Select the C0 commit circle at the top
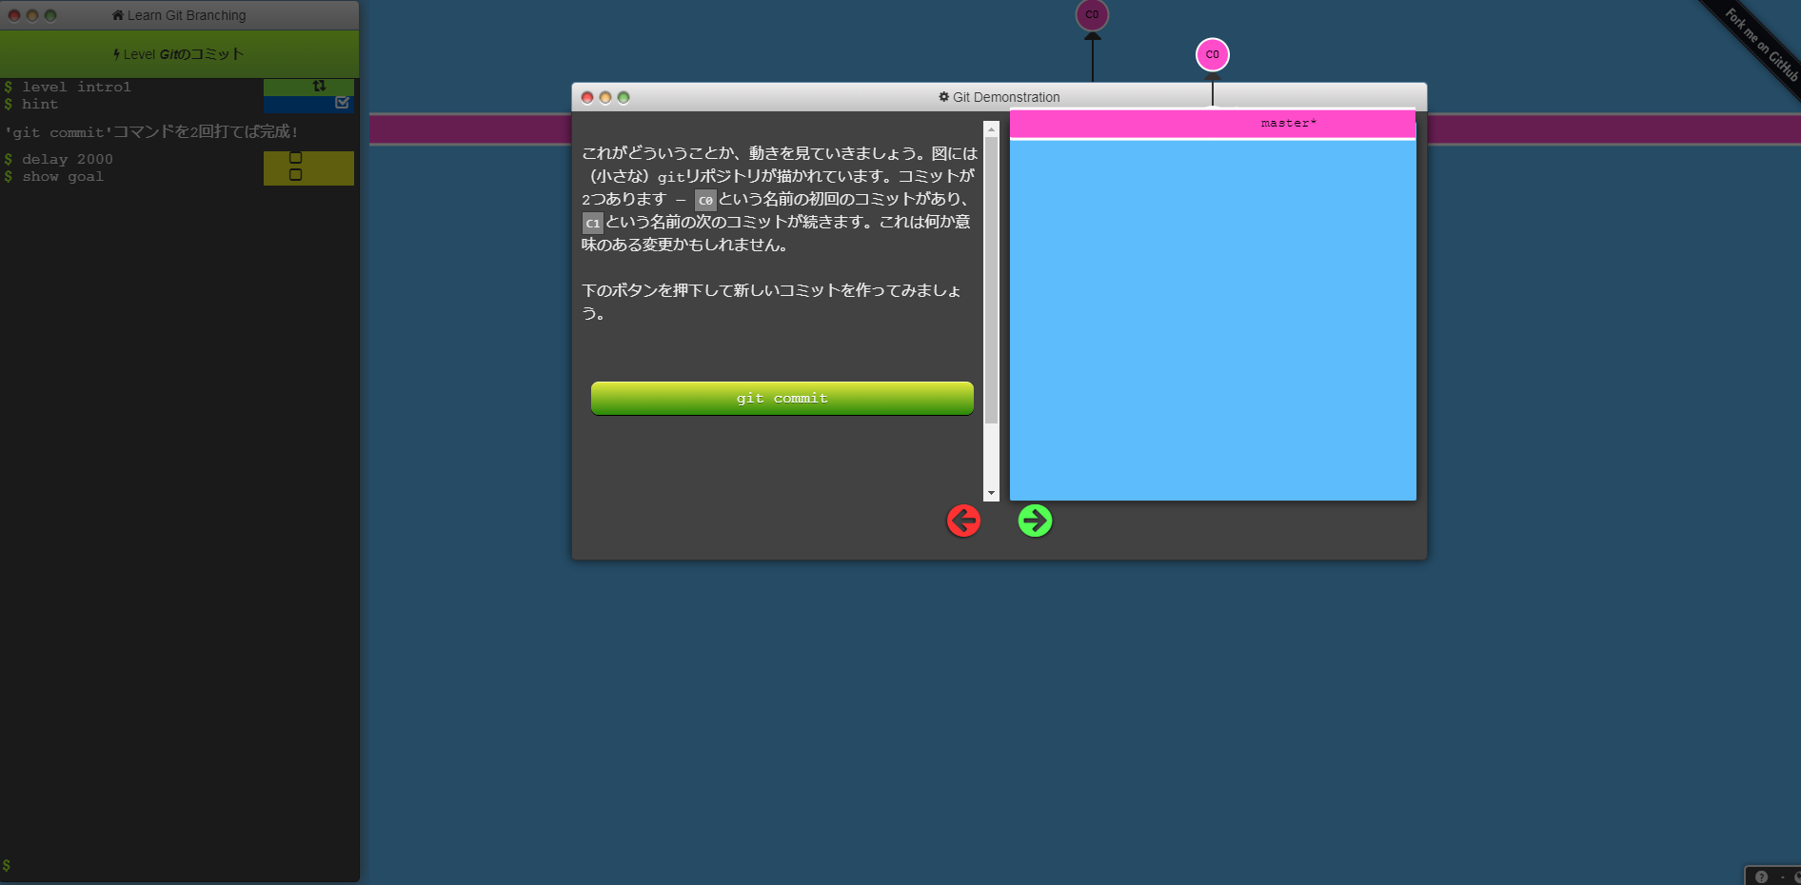The height and width of the screenshot is (885, 1801). coord(1092,15)
